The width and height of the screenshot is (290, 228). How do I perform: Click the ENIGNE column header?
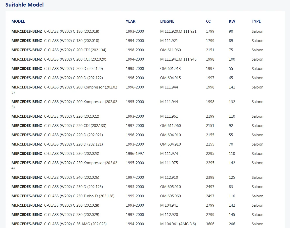coord(167,21)
